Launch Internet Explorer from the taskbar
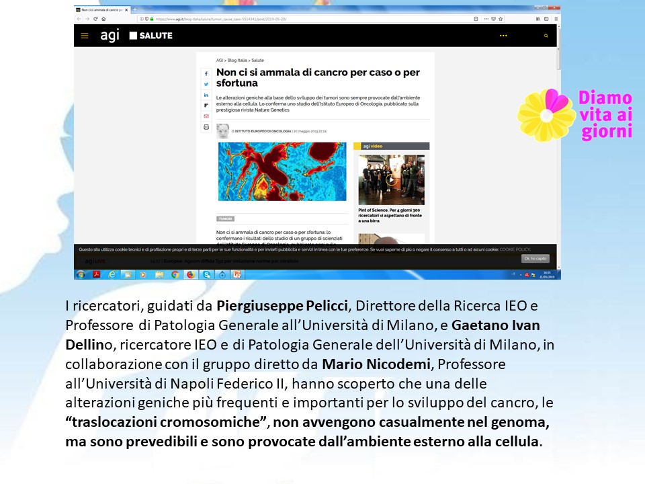 pos(112,274)
